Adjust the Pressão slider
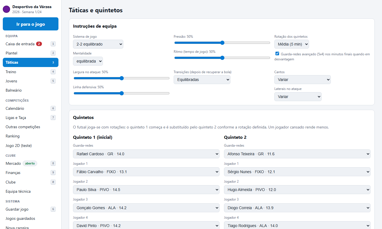The width and height of the screenshot is (382, 229). 222,43
